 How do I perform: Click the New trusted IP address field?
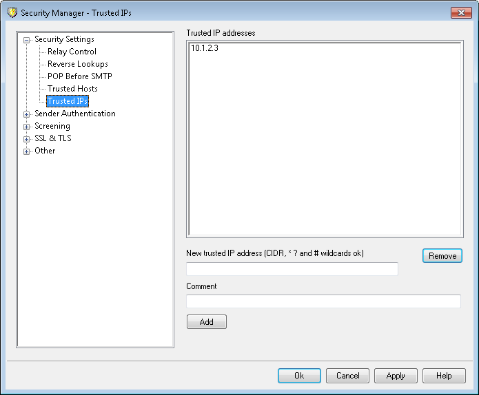tap(292, 269)
